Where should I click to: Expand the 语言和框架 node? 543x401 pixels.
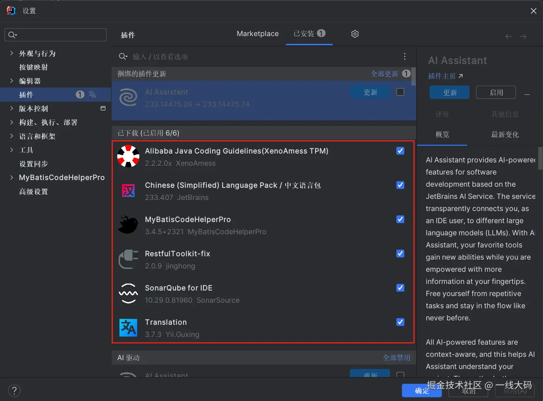pos(11,136)
